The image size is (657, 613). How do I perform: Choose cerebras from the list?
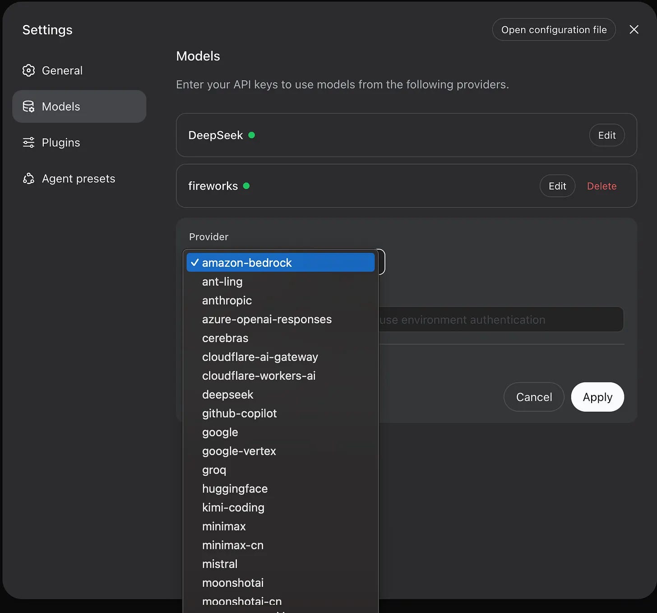pyautogui.click(x=281, y=338)
